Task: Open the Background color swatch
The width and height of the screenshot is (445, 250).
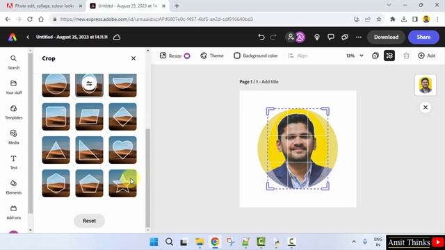Action: click(x=256, y=56)
